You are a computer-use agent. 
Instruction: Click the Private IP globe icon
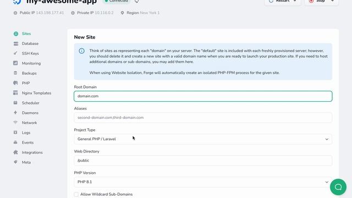73,13
